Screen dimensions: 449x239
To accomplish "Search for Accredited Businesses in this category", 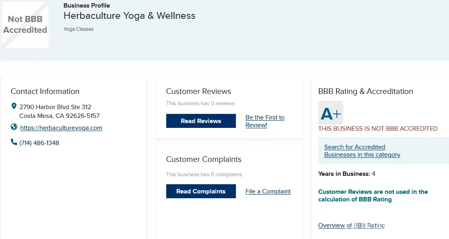I will [362, 151].
